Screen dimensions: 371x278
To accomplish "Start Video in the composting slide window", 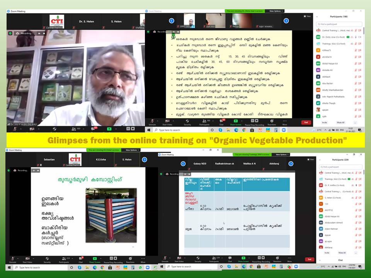I will (27, 260).
